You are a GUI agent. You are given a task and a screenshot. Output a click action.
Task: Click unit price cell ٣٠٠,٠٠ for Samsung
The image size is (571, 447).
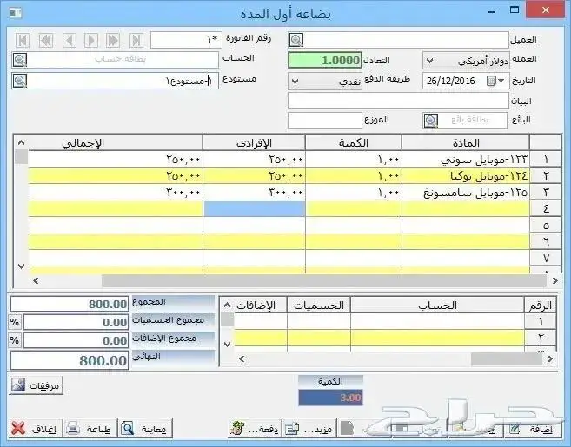(254, 192)
